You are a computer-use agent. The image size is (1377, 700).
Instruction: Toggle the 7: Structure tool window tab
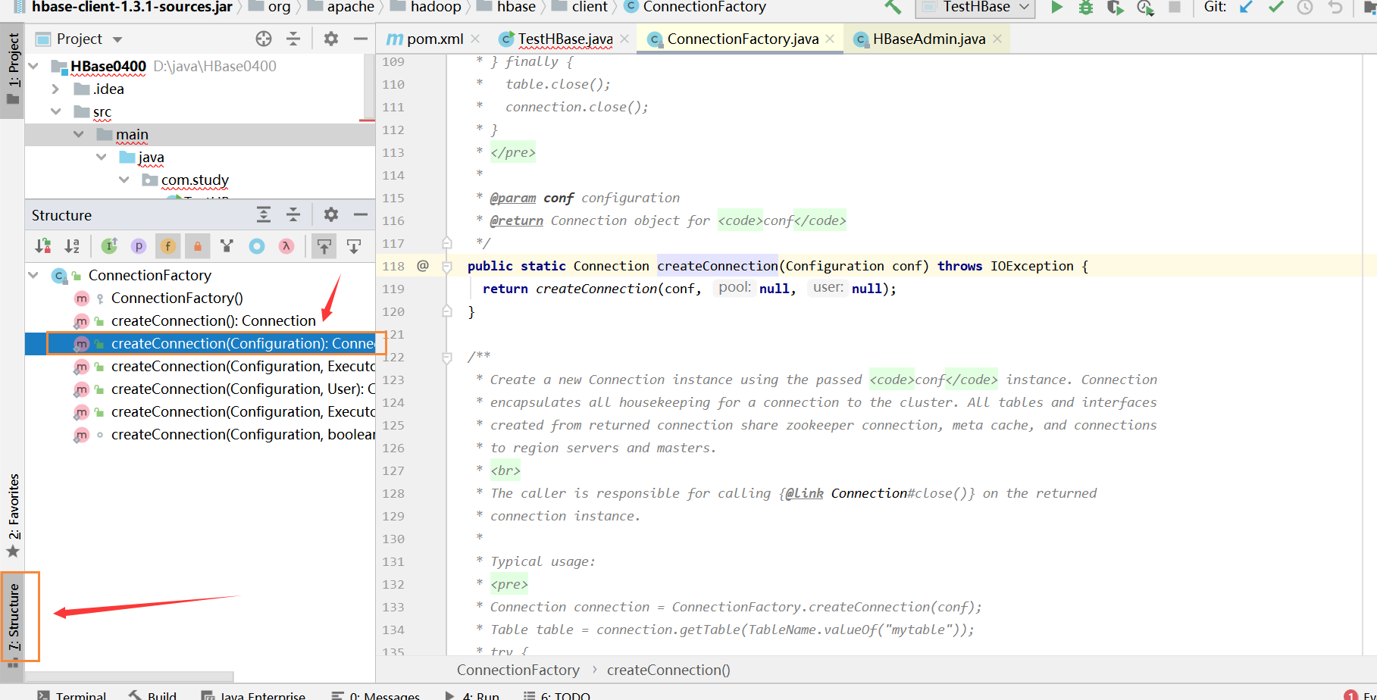pos(13,625)
